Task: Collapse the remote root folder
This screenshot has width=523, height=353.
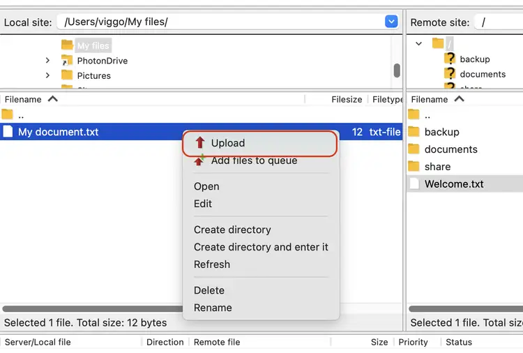Action: click(x=418, y=43)
